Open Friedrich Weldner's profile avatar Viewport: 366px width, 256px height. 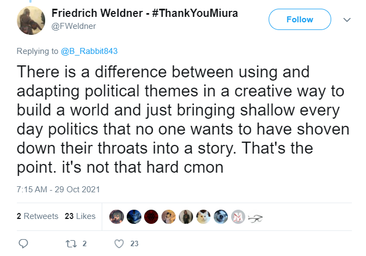tap(31, 20)
